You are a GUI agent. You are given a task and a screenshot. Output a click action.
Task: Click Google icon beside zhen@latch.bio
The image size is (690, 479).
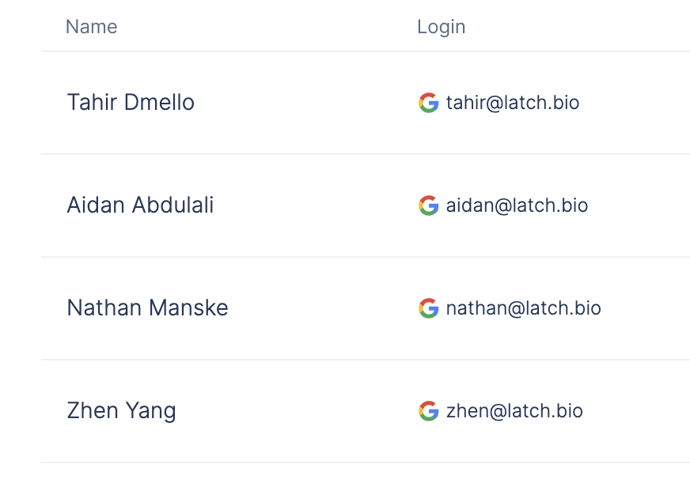pos(428,411)
